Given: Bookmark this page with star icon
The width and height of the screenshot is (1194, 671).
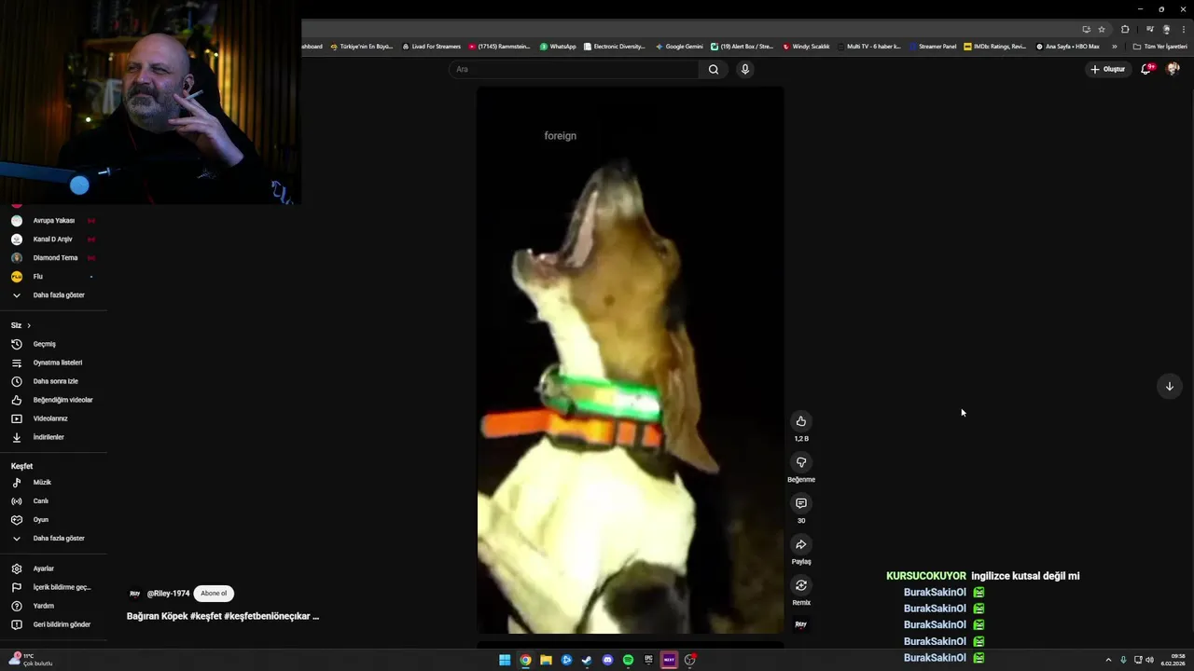Looking at the screenshot, I should (1102, 29).
